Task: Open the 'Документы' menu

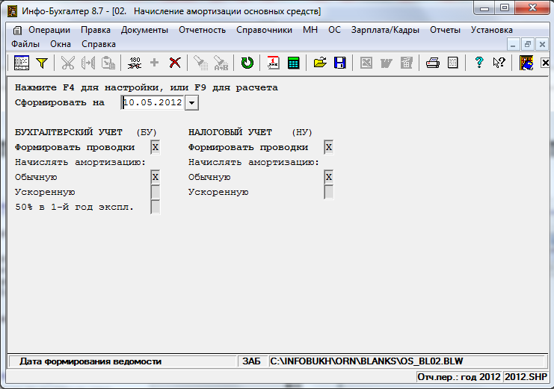Action: point(144,30)
